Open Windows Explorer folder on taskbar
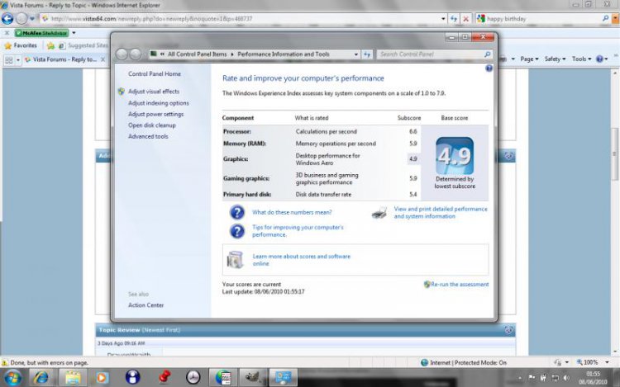620x387 pixels. coord(73,378)
